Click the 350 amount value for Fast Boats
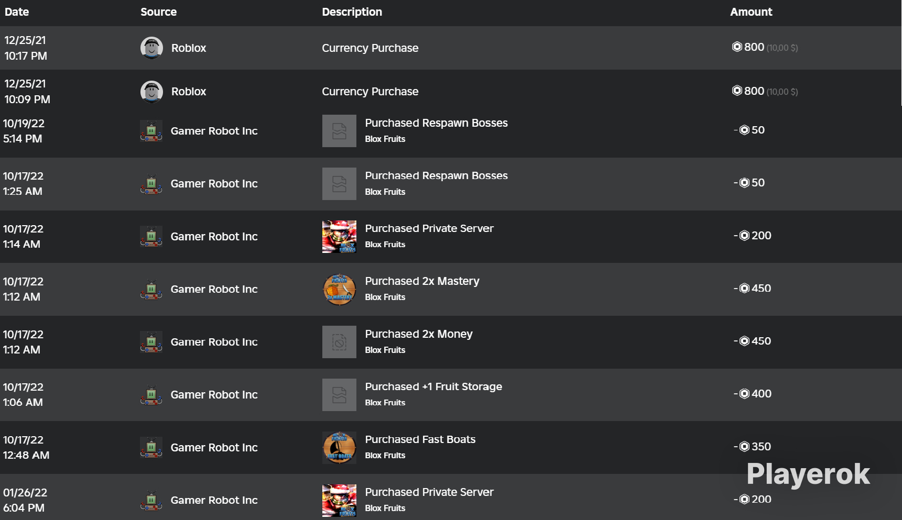This screenshot has height=520, width=902. (762, 447)
